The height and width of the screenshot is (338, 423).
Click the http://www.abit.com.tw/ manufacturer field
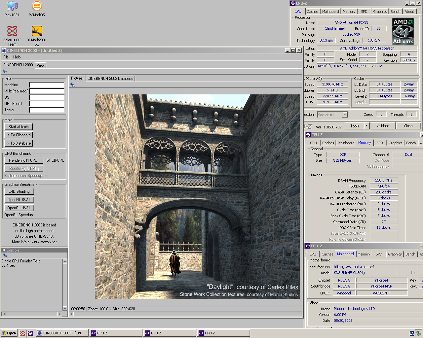point(378,267)
